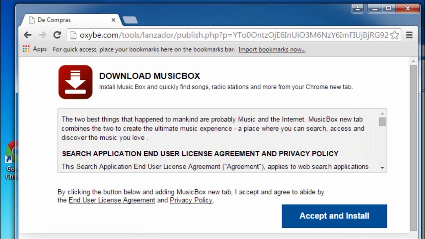Open the End User License Agreement link
The height and width of the screenshot is (239, 425).
[x=112, y=200]
